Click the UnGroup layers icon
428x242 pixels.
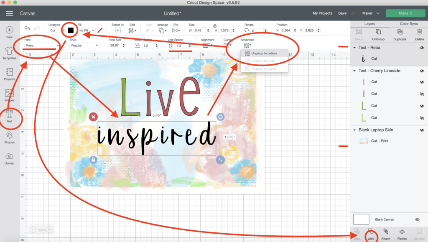click(378, 35)
